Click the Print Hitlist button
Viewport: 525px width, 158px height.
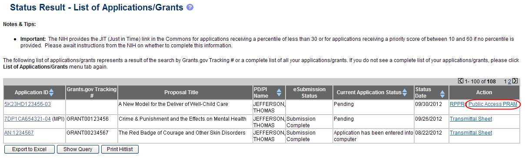coord(120,149)
